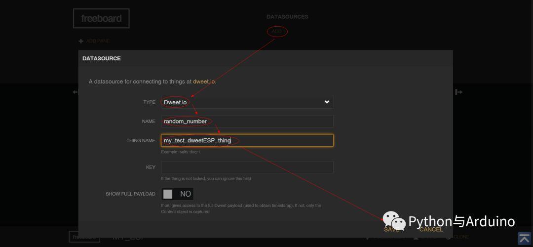Image resolution: width=533 pixels, height=247 pixels.
Task: Click the DATASOURCES heading
Action: point(287,17)
